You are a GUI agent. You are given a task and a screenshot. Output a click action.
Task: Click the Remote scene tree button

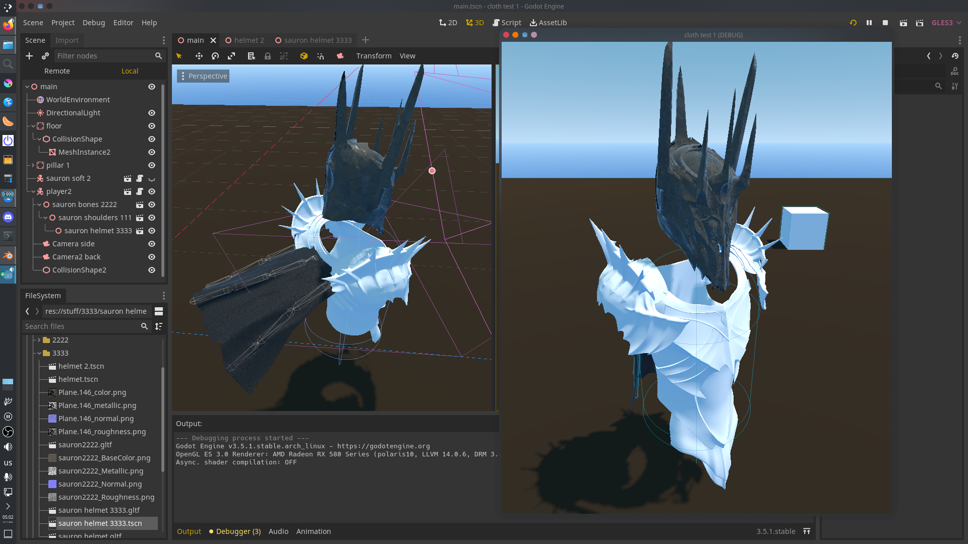pyautogui.click(x=57, y=71)
